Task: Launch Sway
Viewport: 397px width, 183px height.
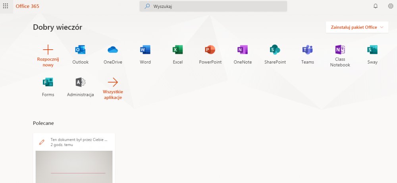Action: click(x=372, y=50)
